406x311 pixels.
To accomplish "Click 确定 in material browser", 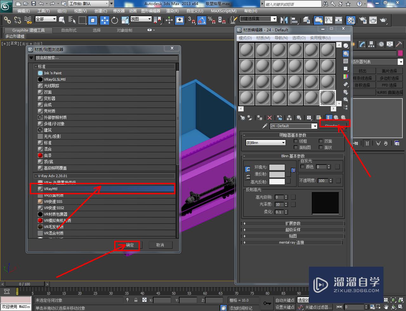I will point(130,245).
